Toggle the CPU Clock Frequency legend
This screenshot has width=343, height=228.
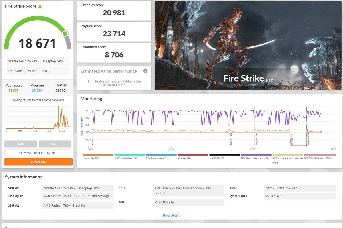256,156
